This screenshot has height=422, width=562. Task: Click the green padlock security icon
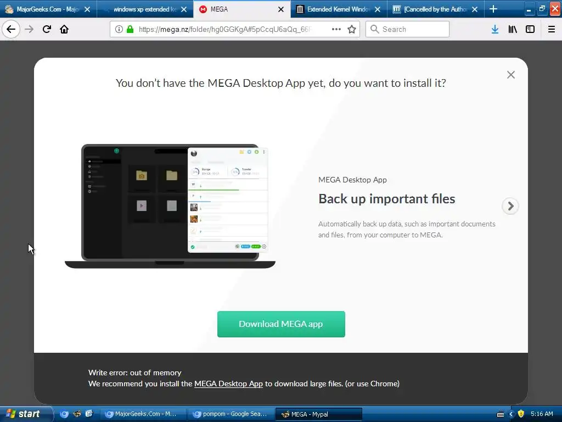pyautogui.click(x=130, y=29)
